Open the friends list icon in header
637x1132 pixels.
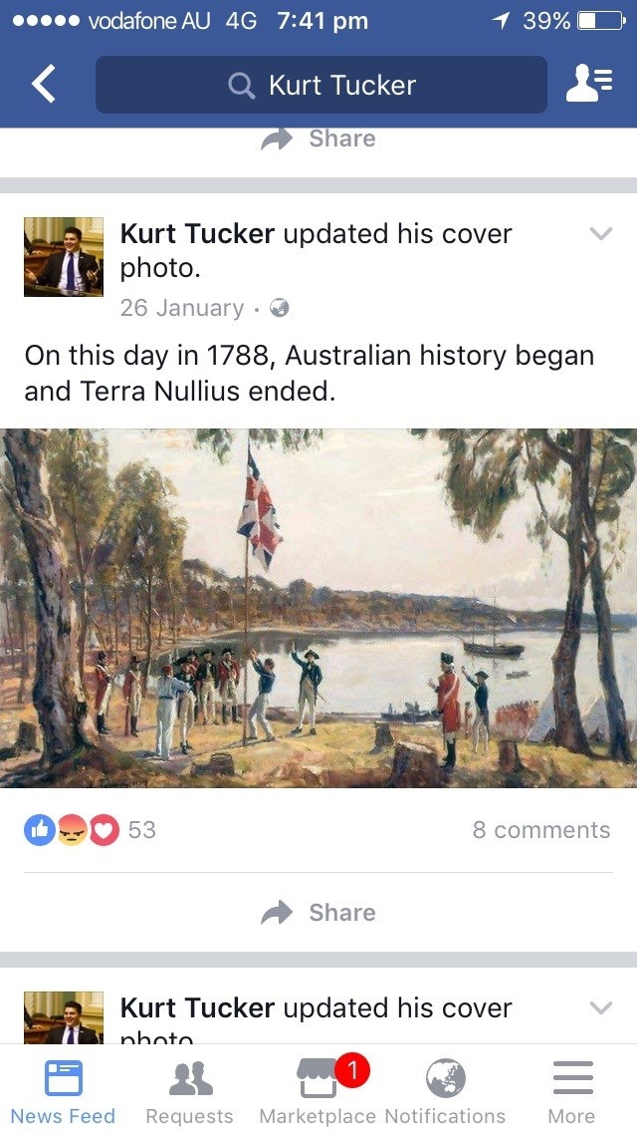point(589,84)
